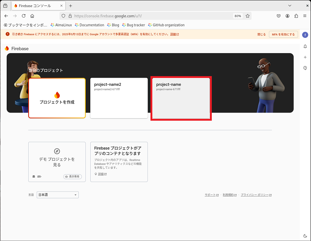Open the help question mark icon
311x241 pixels.
[x=305, y=68]
